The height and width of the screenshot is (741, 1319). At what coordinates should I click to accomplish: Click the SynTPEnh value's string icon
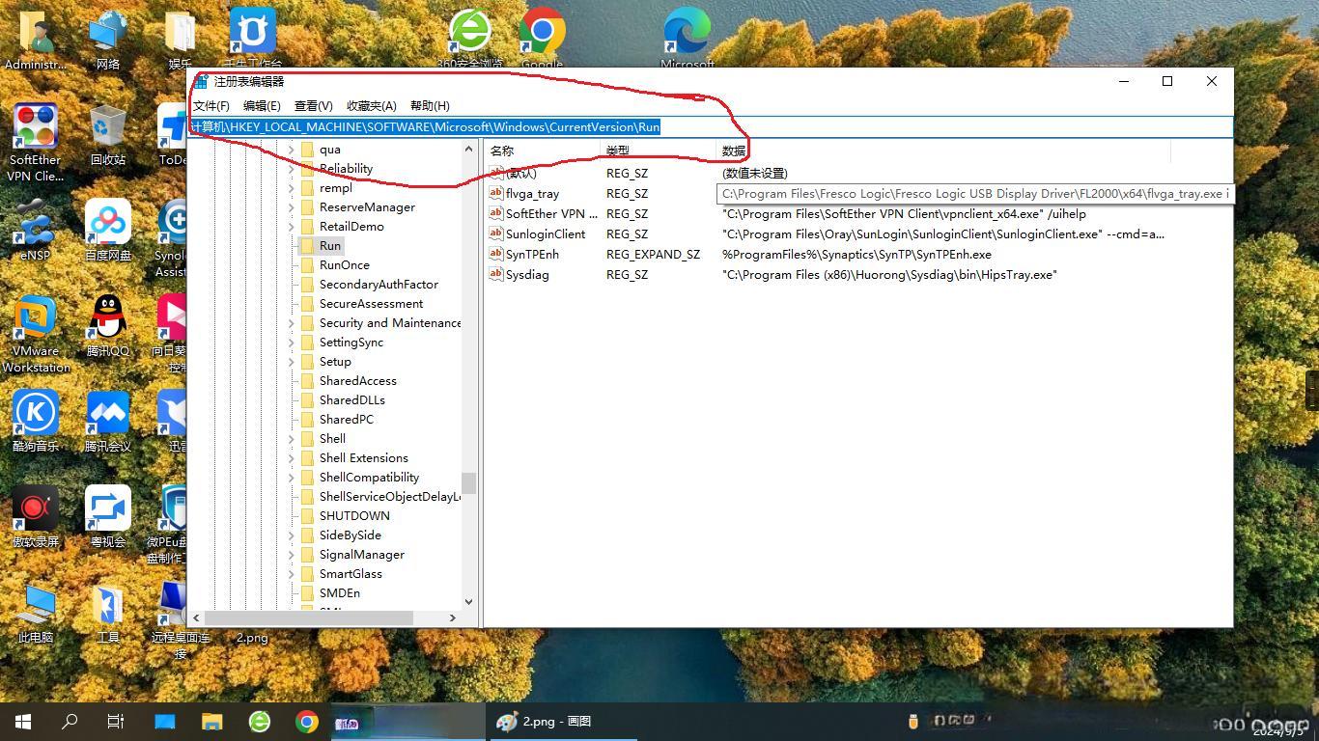pos(497,255)
